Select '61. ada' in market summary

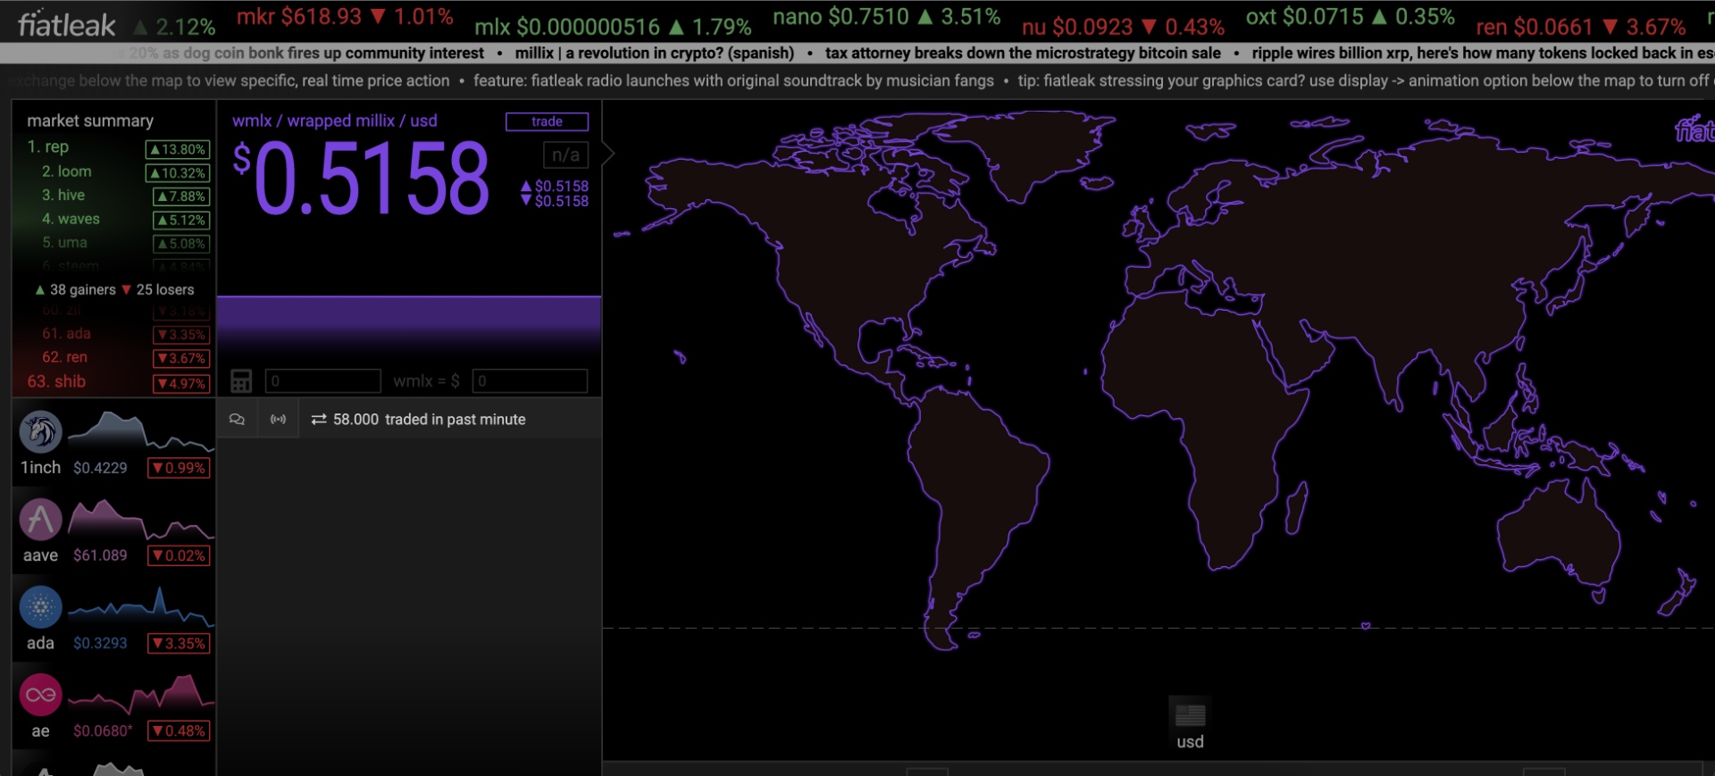(x=66, y=333)
